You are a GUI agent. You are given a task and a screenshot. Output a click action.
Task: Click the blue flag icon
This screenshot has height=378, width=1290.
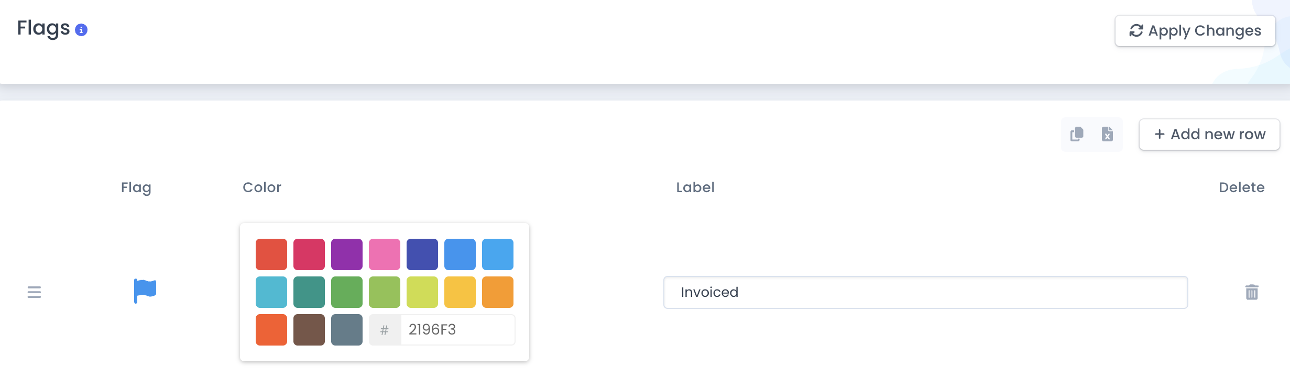pyautogui.click(x=145, y=291)
